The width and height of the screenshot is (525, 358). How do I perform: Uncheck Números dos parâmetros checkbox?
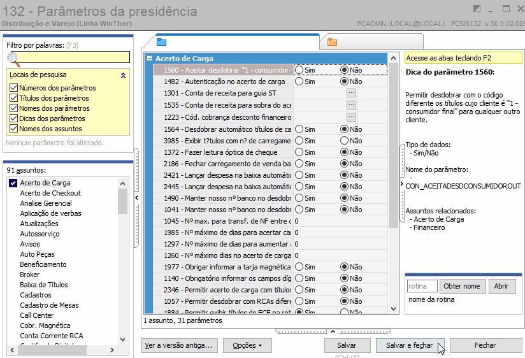tap(14, 88)
